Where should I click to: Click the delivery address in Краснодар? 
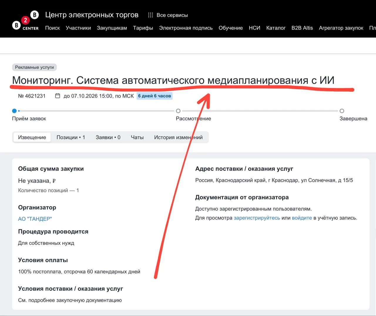tap(274, 180)
